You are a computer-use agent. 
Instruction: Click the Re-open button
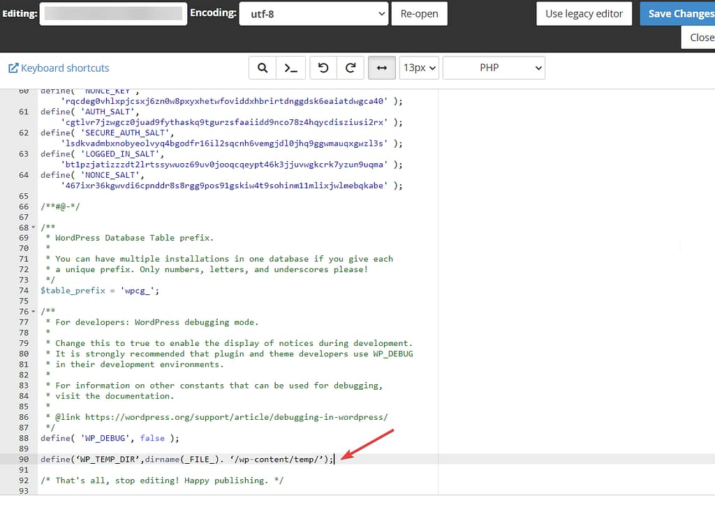(419, 13)
